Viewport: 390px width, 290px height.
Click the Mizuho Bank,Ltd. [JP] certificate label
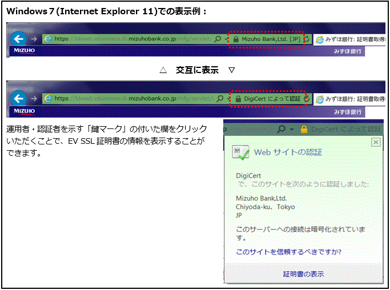(x=271, y=39)
